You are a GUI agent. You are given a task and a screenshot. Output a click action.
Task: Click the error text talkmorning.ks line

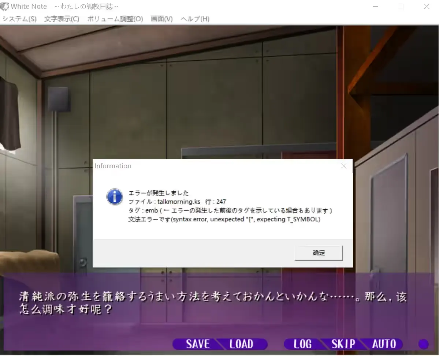tap(177, 202)
